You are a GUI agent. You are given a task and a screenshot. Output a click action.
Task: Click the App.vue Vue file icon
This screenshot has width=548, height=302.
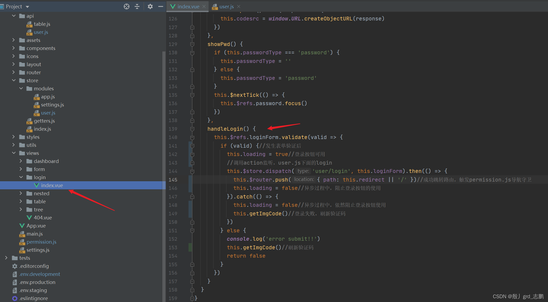pos(22,226)
